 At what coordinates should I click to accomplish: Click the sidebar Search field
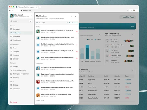21,21
